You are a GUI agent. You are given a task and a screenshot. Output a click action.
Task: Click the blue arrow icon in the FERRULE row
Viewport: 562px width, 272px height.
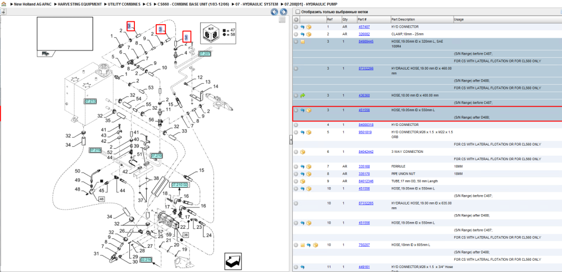coord(302,167)
